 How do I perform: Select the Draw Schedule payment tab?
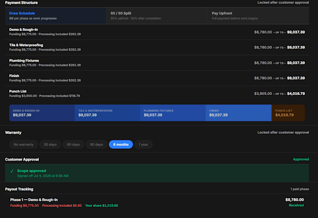56,15
